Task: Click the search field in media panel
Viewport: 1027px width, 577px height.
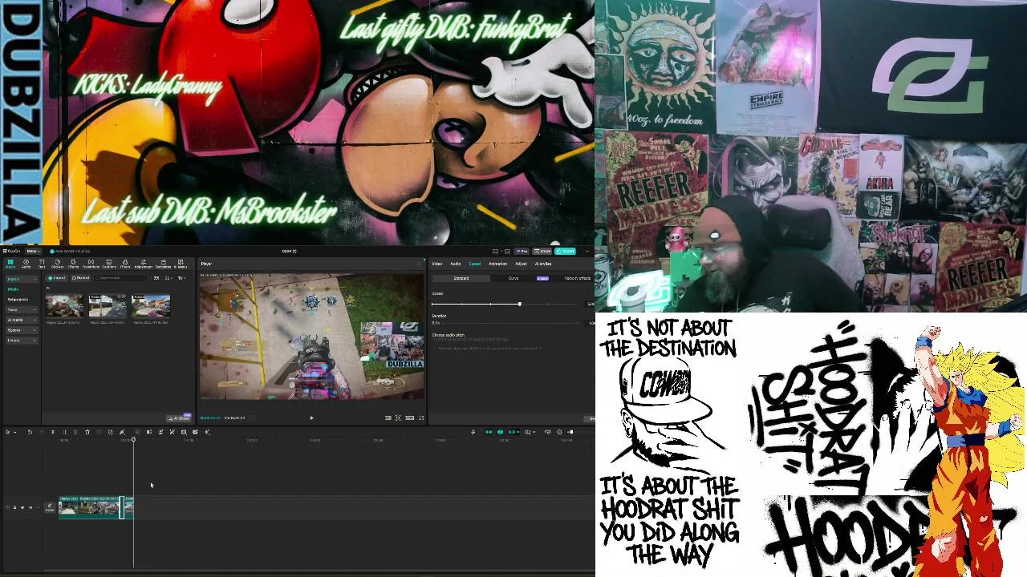Action: click(x=120, y=278)
